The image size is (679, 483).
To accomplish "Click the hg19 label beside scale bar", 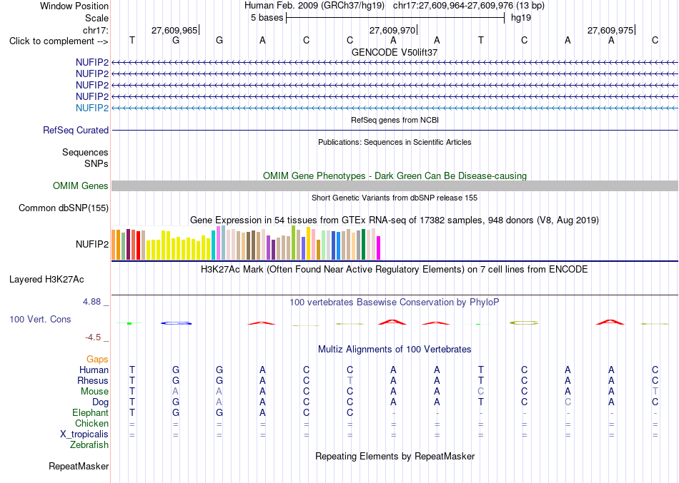I will pyautogui.click(x=521, y=18).
